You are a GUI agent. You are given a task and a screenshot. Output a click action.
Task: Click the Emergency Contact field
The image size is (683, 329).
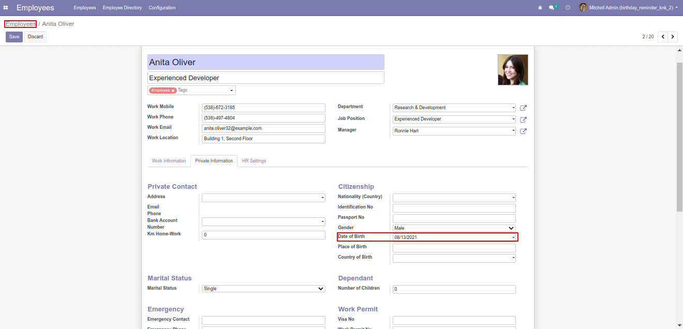coord(263,320)
